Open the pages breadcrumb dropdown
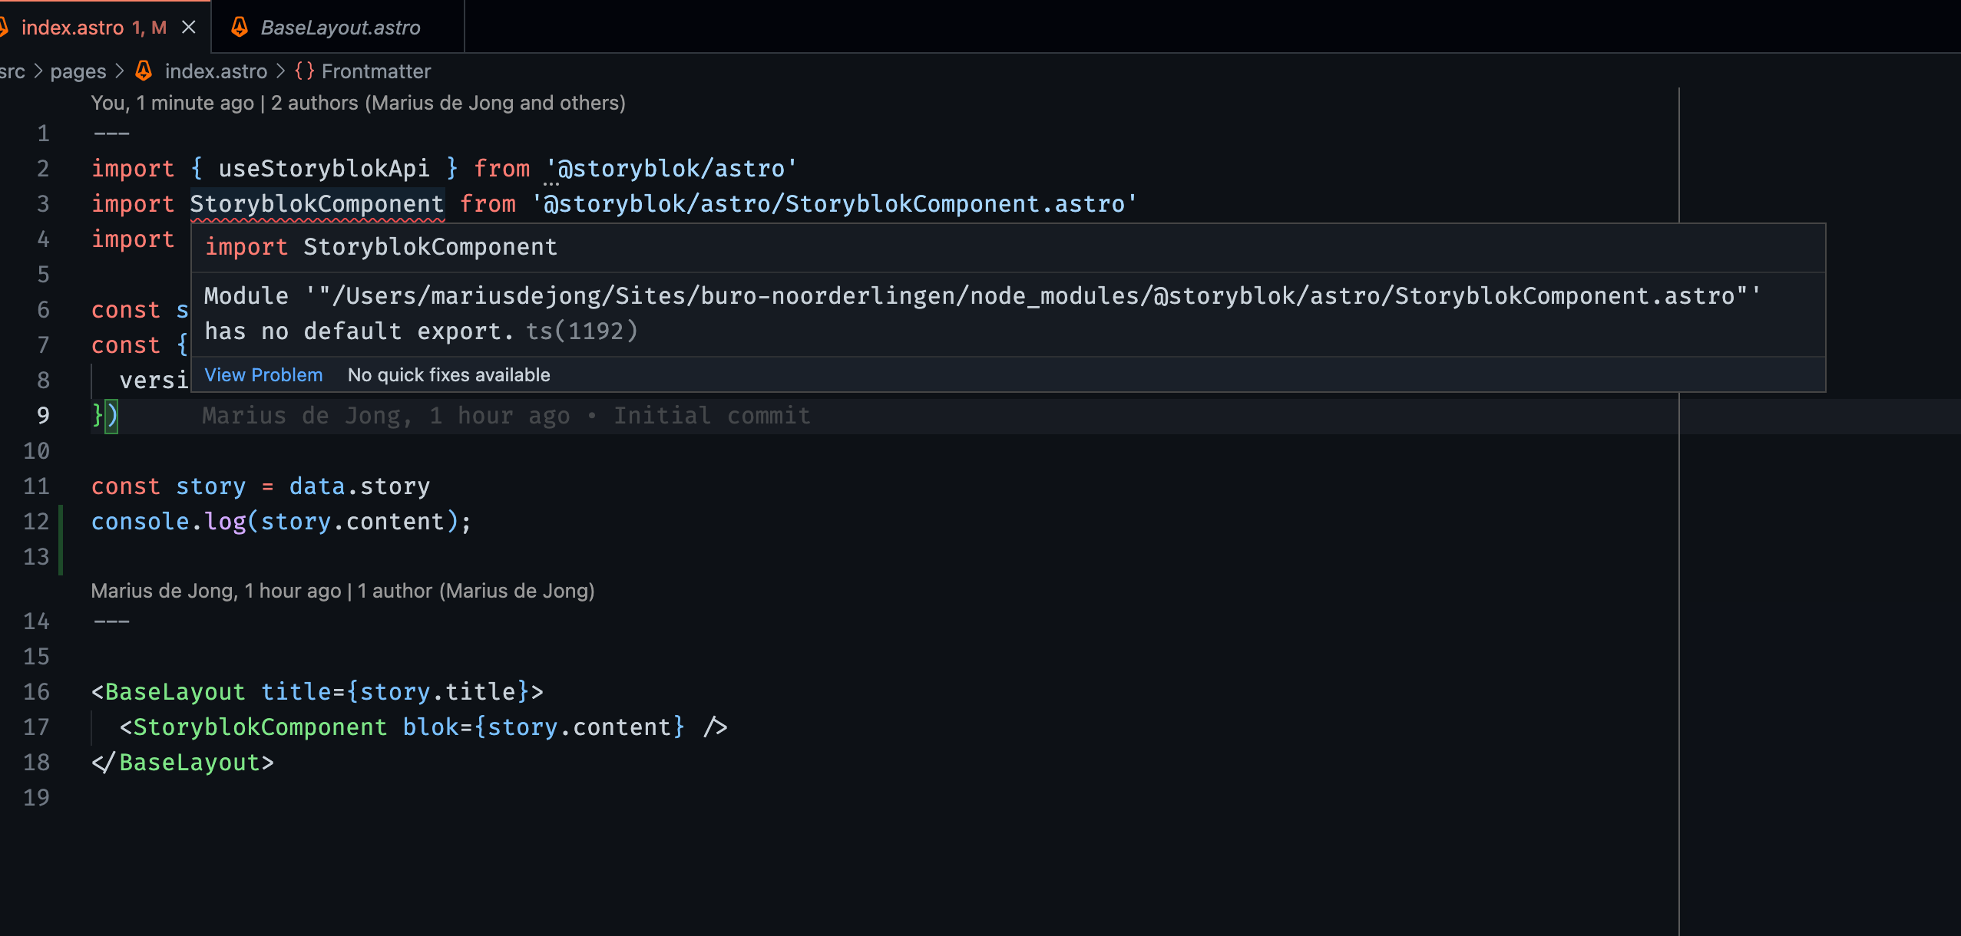Screen dimensions: 1961x936 click(x=78, y=71)
